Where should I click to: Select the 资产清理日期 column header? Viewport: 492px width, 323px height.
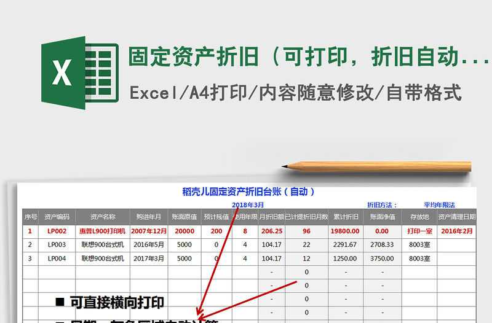click(456, 217)
